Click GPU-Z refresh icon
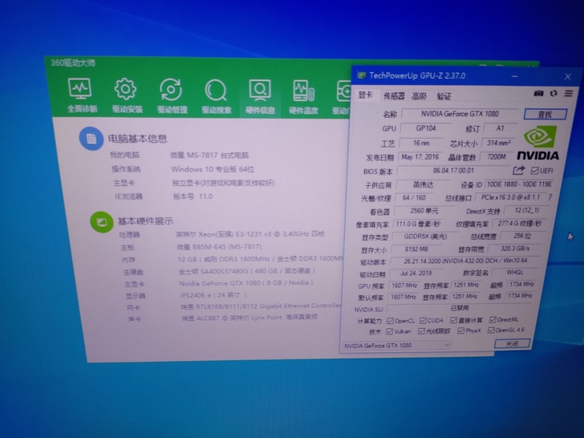The width and height of the screenshot is (584, 438). point(554,93)
